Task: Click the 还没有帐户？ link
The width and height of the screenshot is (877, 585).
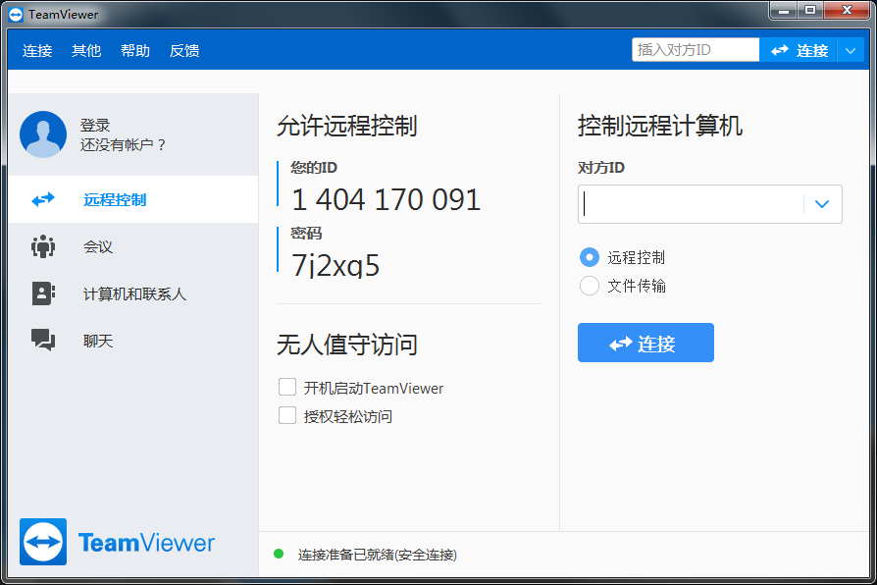Action: (x=123, y=145)
